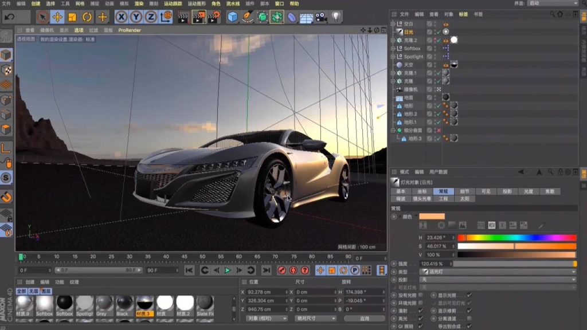Select the Scale tool icon
Viewport: 587px width, 330px height.
73,18
